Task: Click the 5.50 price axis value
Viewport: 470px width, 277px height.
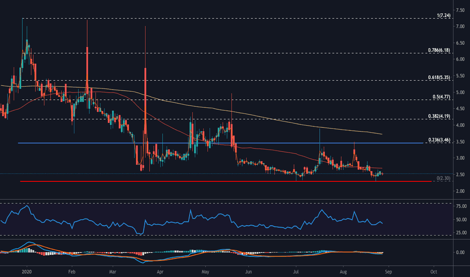Action: (x=460, y=76)
